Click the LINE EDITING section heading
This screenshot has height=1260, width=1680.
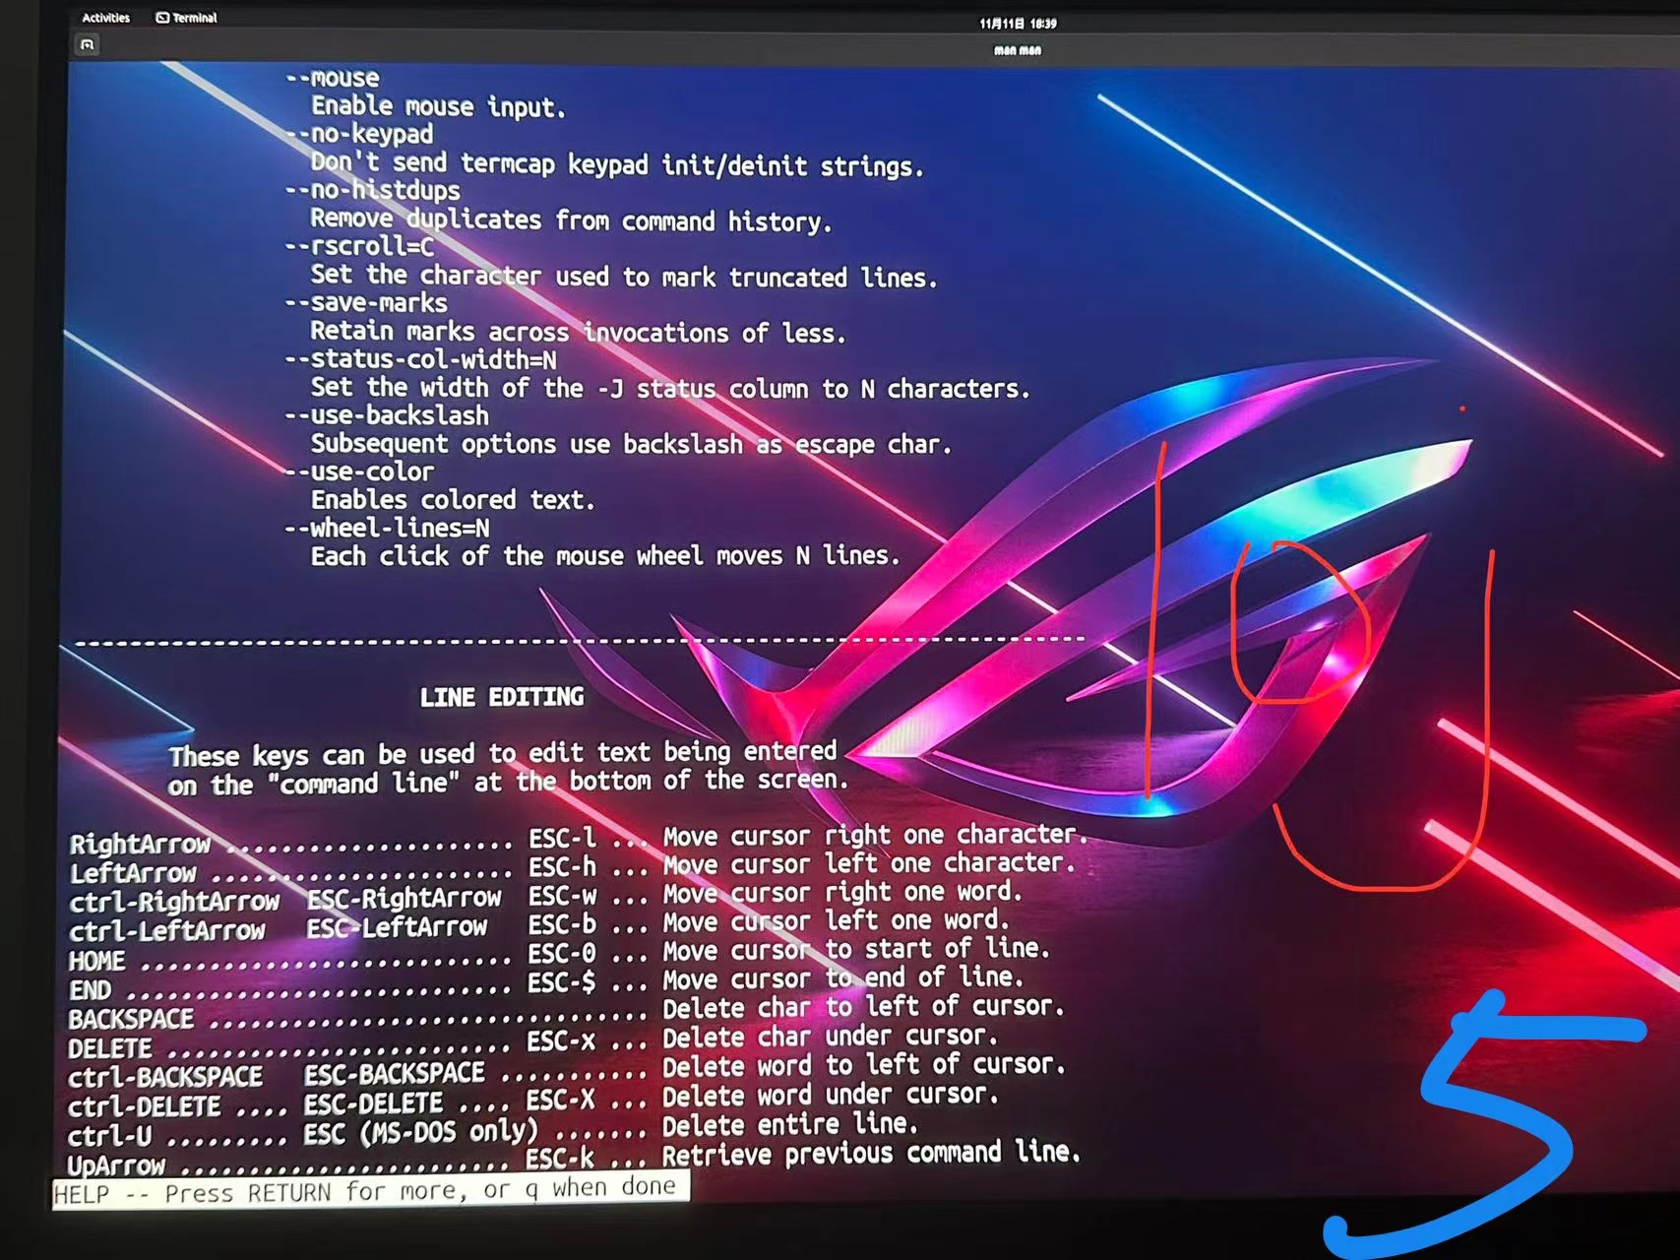(501, 697)
